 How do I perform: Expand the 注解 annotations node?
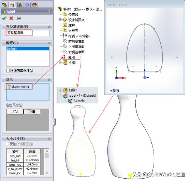pos(60,25)
